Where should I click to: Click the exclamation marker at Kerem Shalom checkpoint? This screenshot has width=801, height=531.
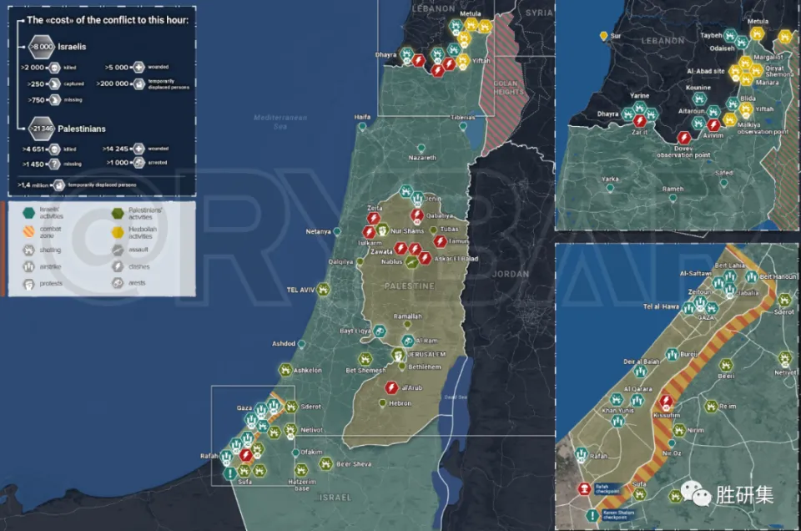pyautogui.click(x=592, y=516)
